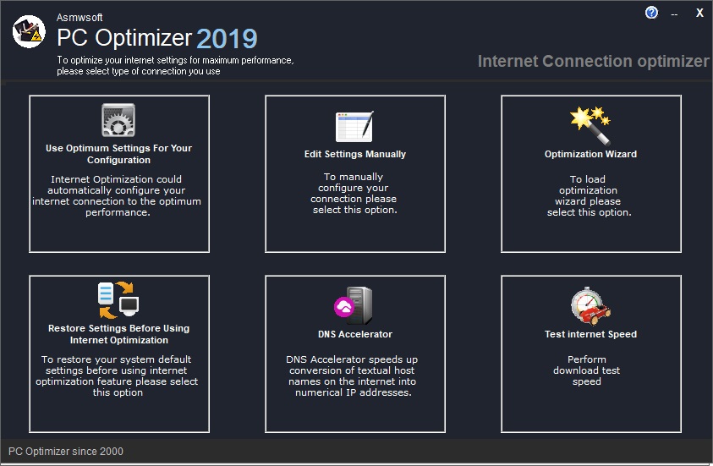Viewport: 713px width, 466px height.
Task: Open help via blue question mark icon
Action: click(651, 13)
